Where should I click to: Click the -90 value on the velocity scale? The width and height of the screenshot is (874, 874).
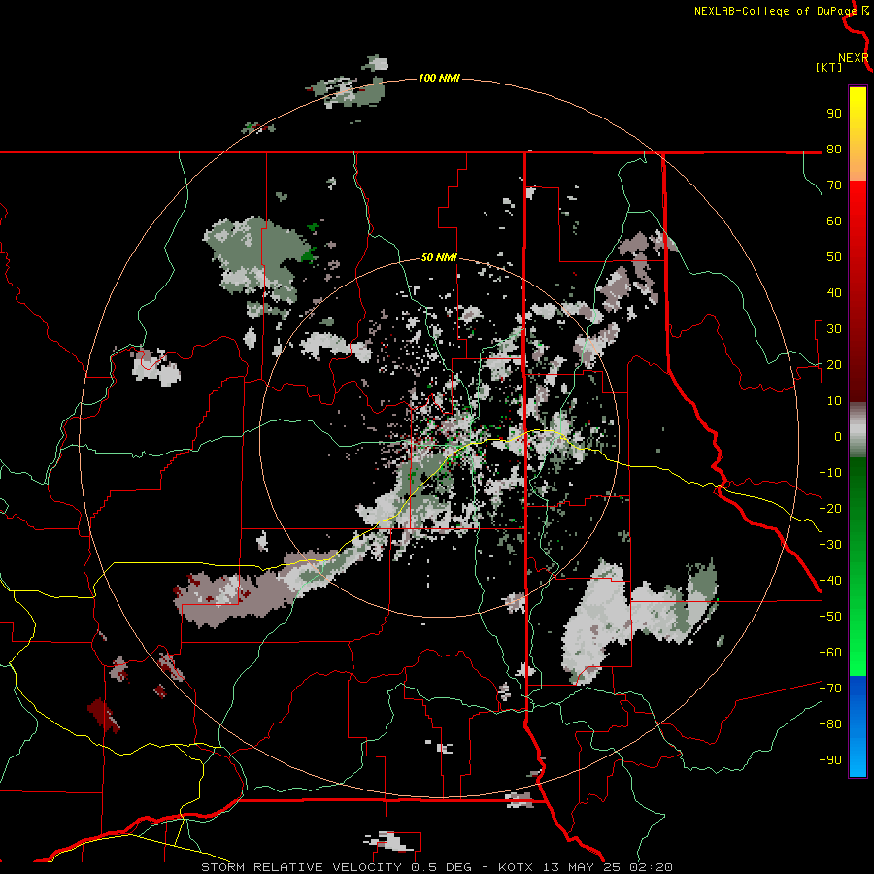pos(830,760)
